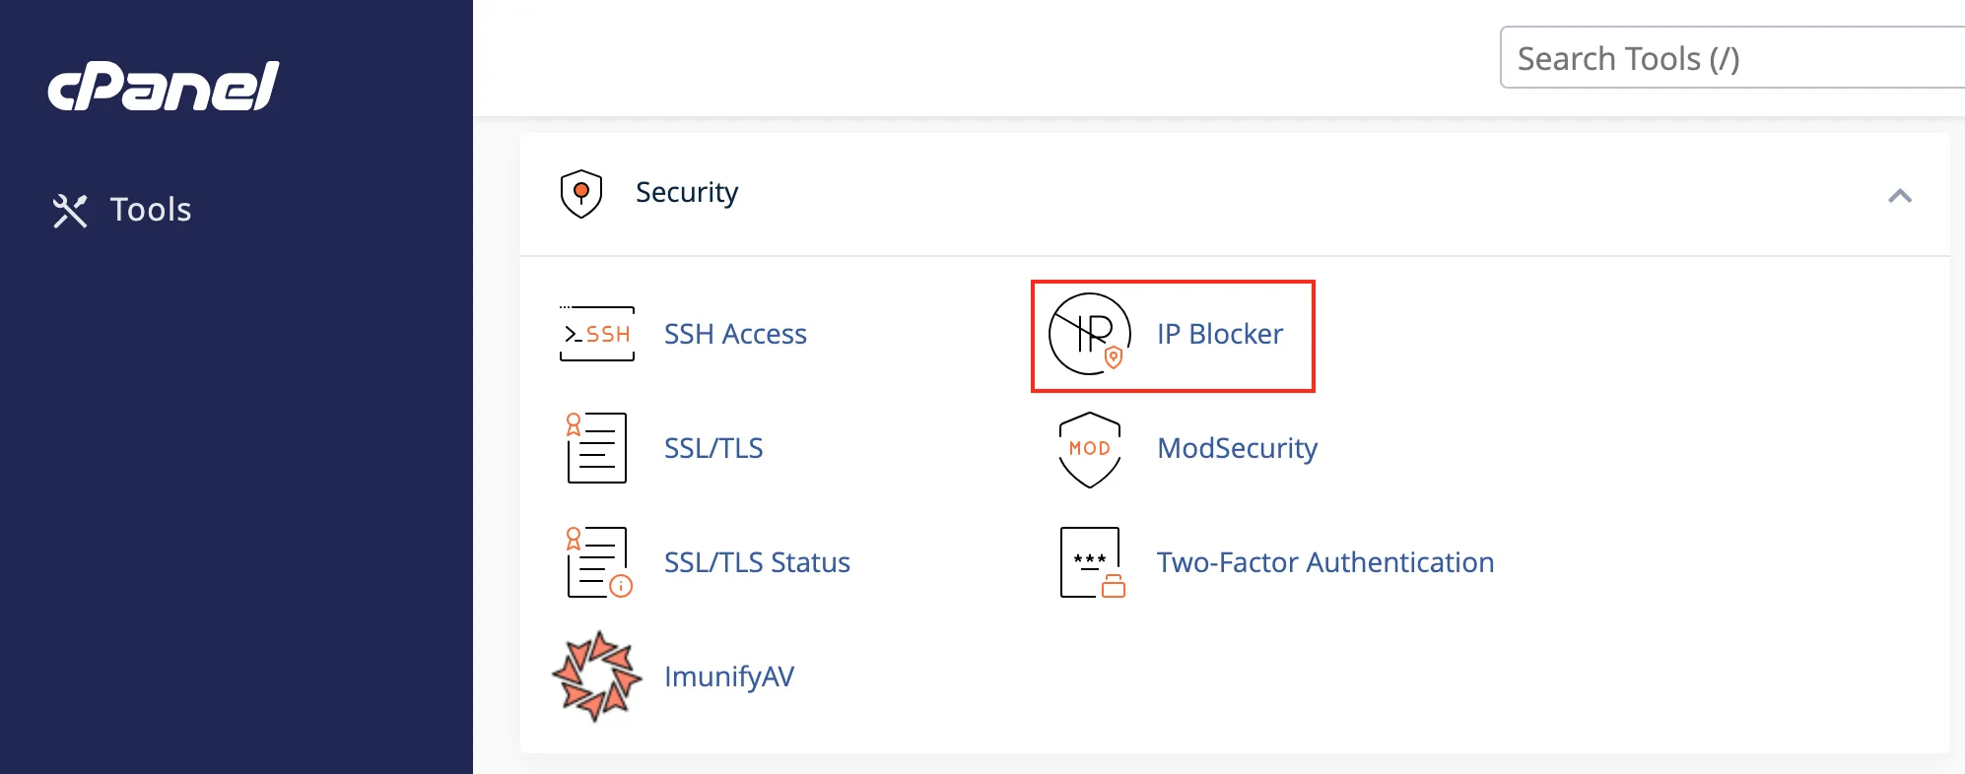Screen dimensions: 1965x774
Task: Click the Two-Factor Authentication icon
Action: click(1092, 562)
